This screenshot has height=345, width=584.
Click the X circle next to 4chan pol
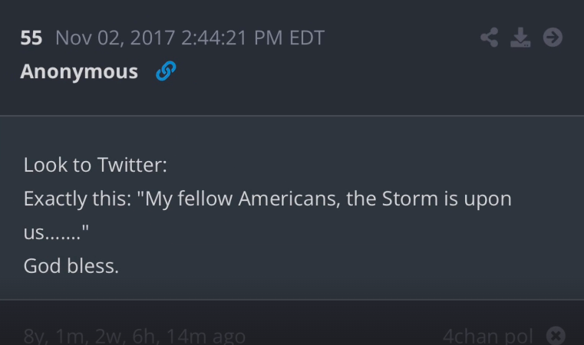tap(556, 335)
